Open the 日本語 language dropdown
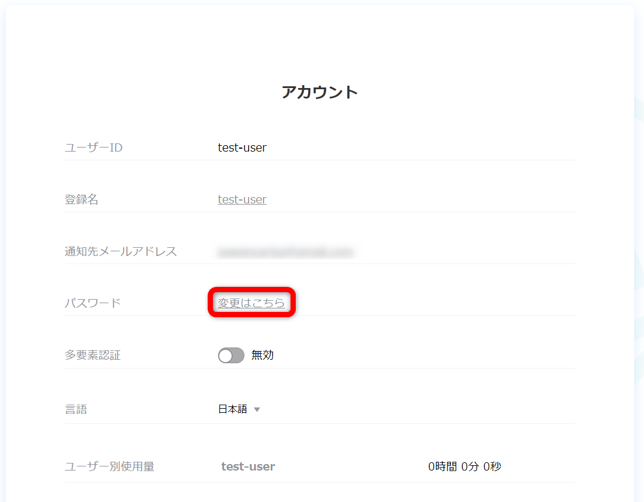Image resolution: width=644 pixels, height=502 pixels. coord(239,409)
